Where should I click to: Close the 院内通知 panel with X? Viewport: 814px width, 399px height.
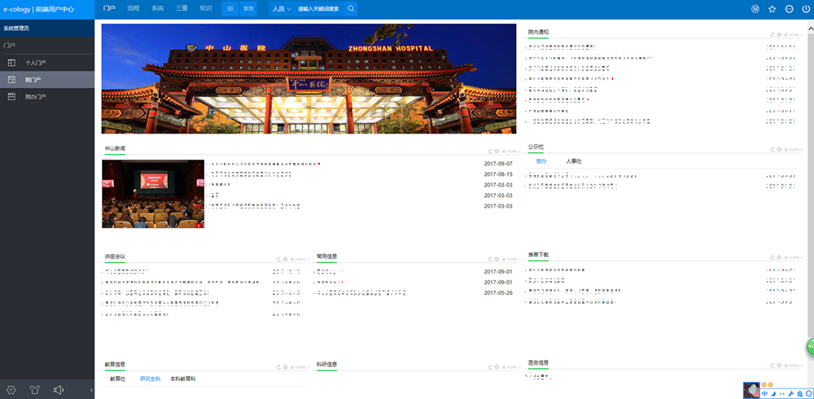[x=786, y=35]
